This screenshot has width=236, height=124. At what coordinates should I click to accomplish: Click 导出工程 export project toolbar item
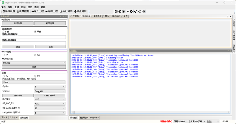(x=52, y=11)
